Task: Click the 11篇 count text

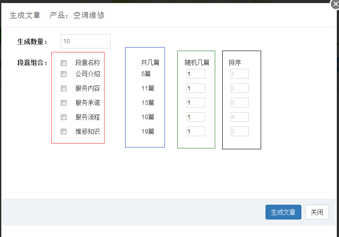Action: coord(148,88)
